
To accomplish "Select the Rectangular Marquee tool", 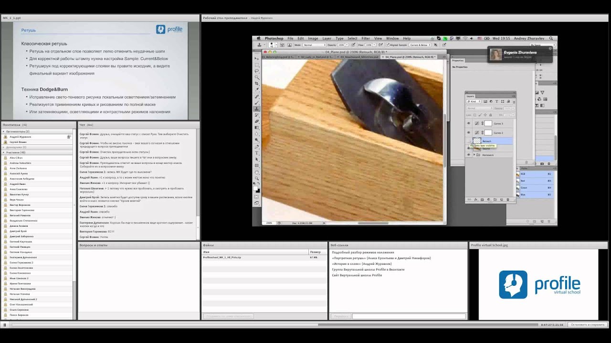I will 257,65.
